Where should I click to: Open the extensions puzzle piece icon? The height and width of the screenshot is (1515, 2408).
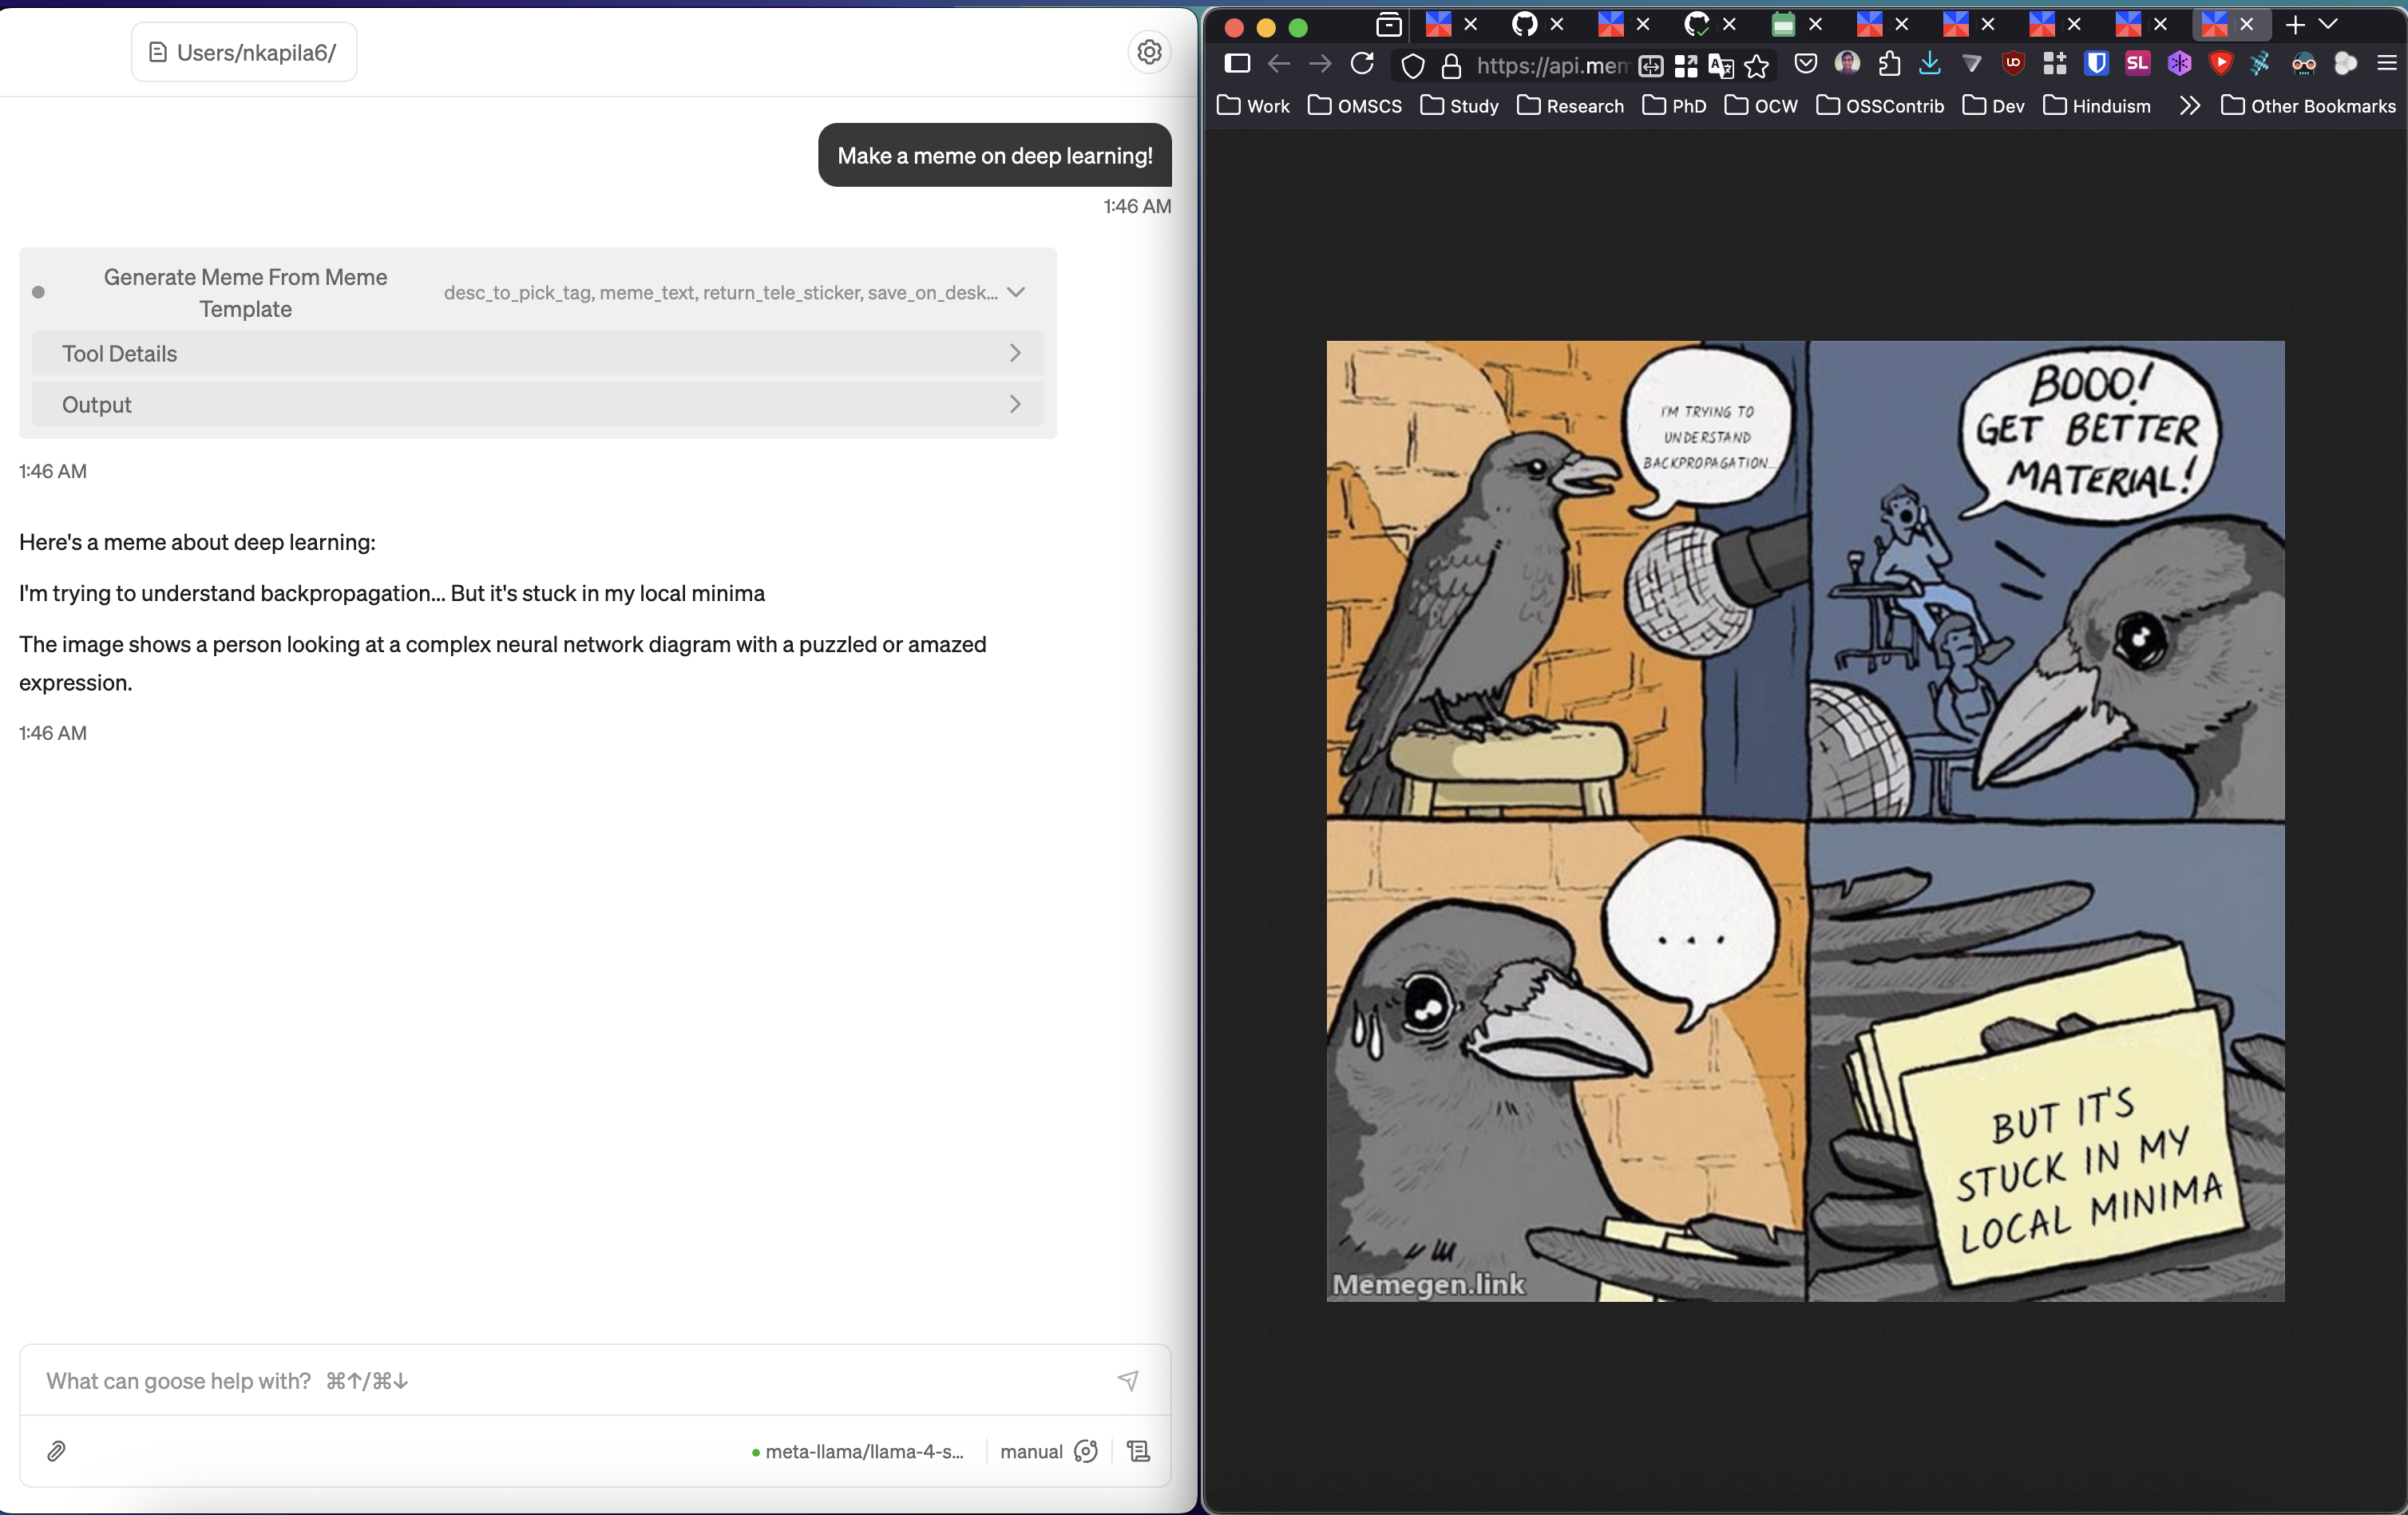1889,65
